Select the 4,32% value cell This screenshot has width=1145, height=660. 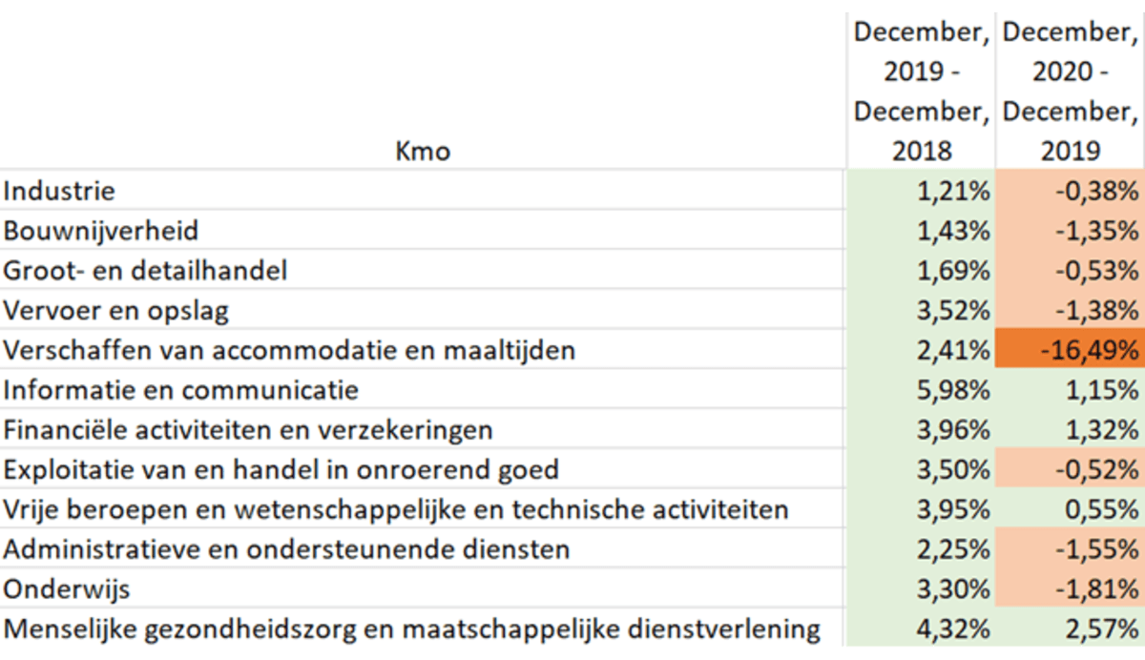(952, 629)
